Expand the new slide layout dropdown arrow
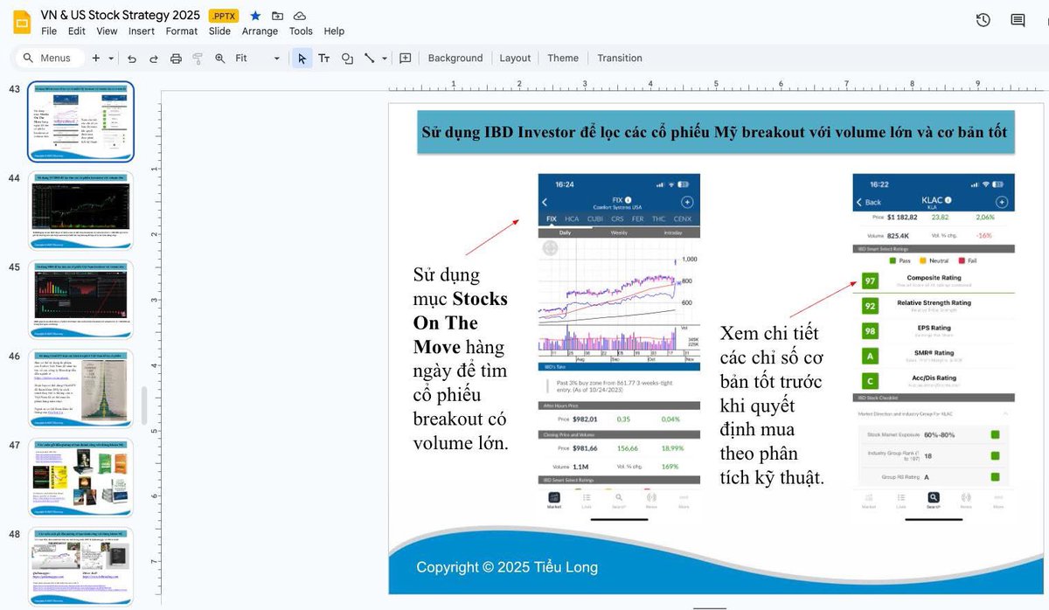 point(111,58)
